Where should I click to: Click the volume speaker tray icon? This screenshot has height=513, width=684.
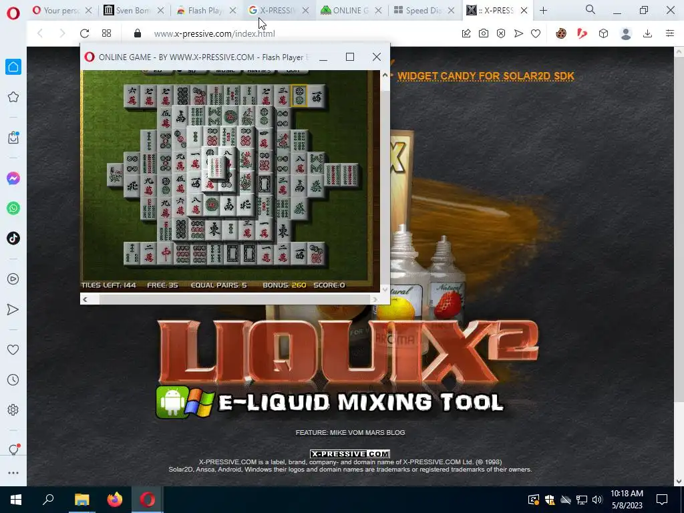pos(597,500)
